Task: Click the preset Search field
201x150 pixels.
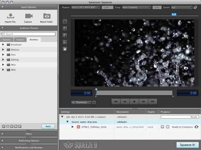Action: pyautogui.click(x=29, y=34)
